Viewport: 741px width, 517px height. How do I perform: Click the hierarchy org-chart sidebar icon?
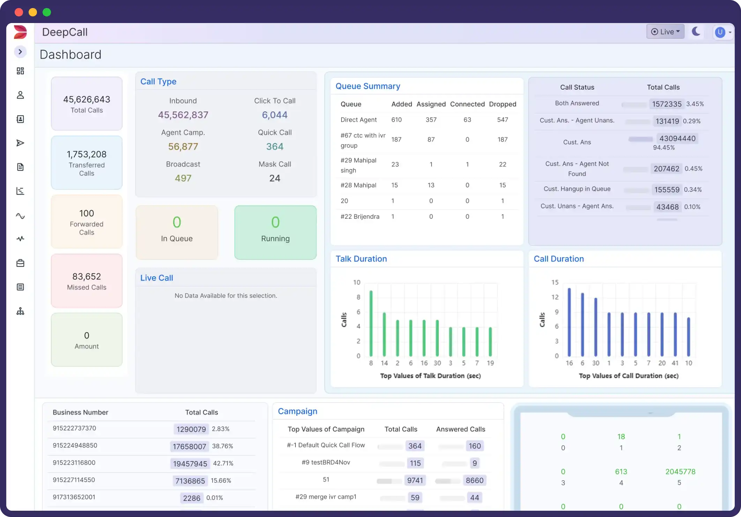[20, 311]
